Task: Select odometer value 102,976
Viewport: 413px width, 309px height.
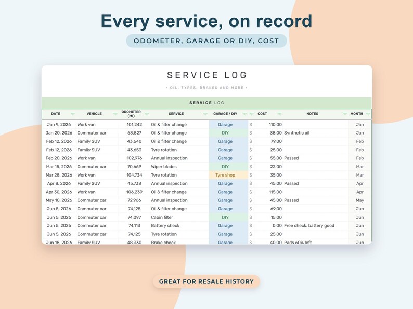Action: [134, 158]
